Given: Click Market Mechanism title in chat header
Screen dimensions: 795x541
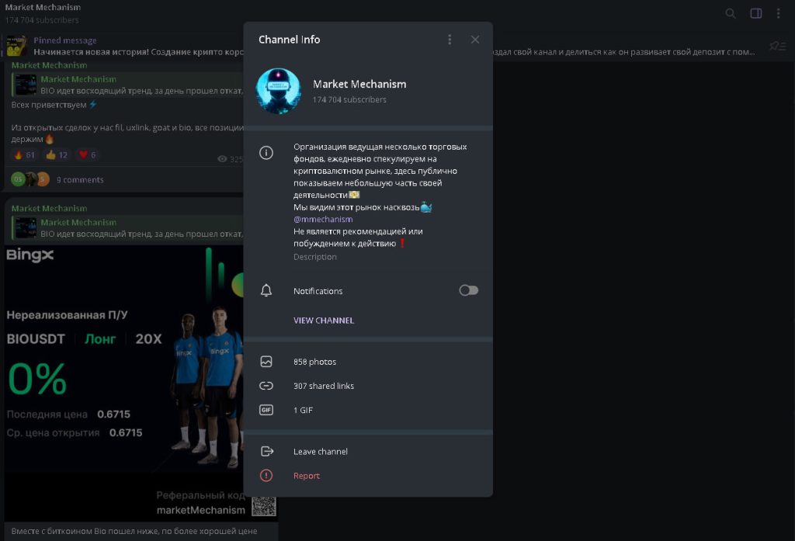Looking at the screenshot, I should 43,7.
